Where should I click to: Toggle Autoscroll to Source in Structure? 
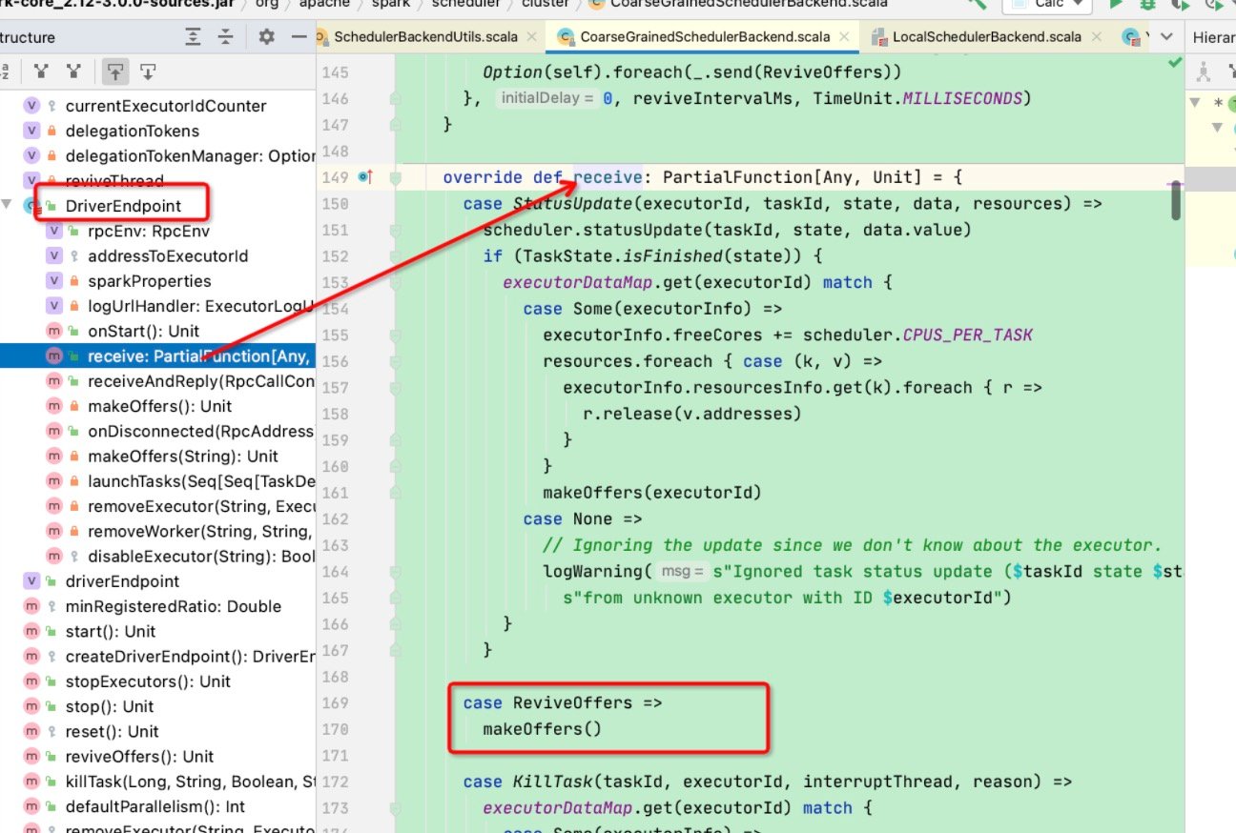point(114,71)
